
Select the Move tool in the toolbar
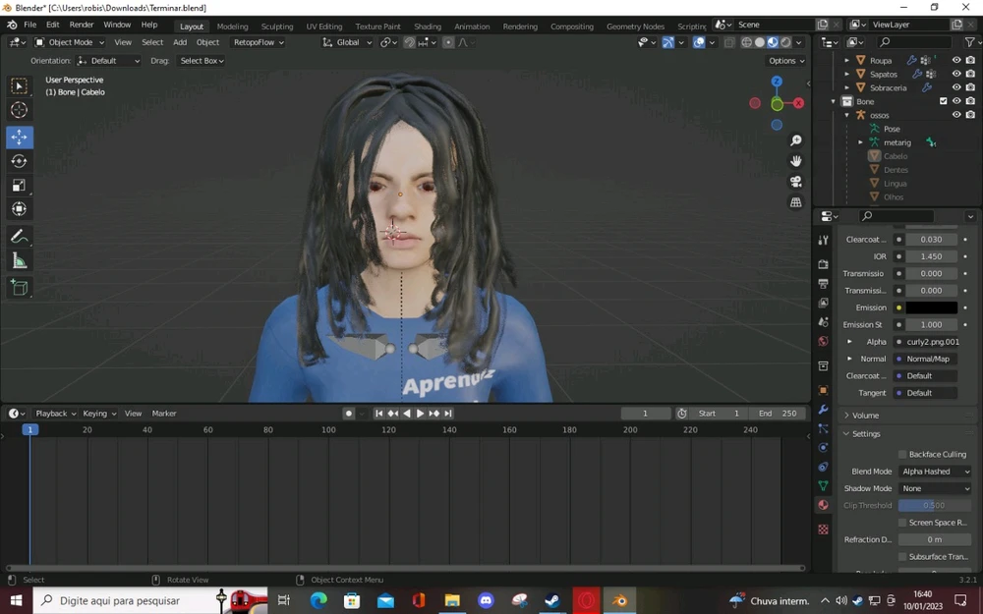[x=19, y=138]
